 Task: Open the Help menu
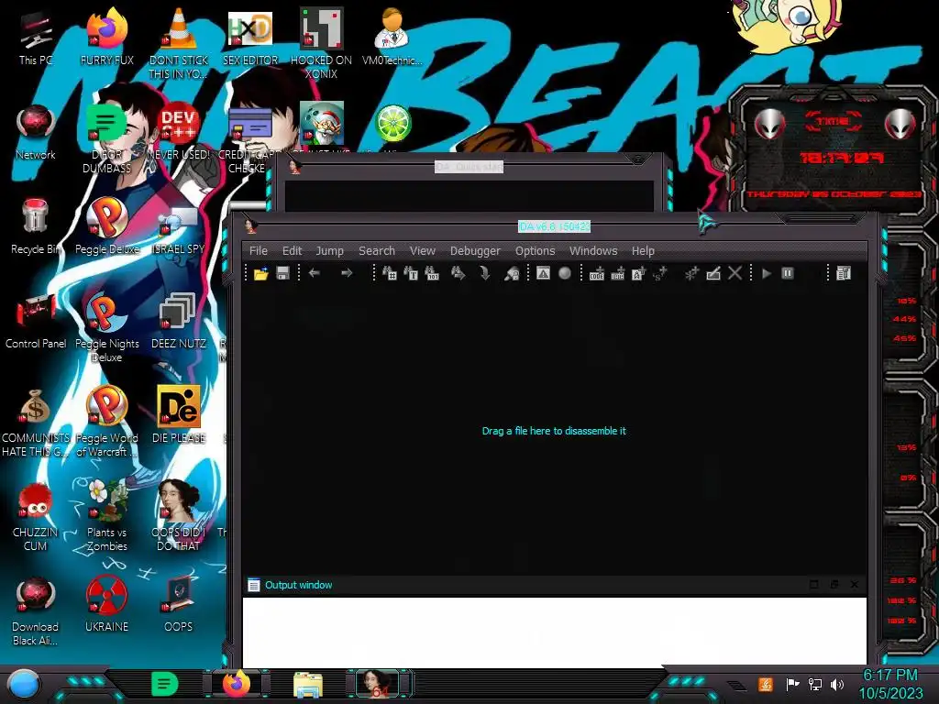pyautogui.click(x=643, y=251)
